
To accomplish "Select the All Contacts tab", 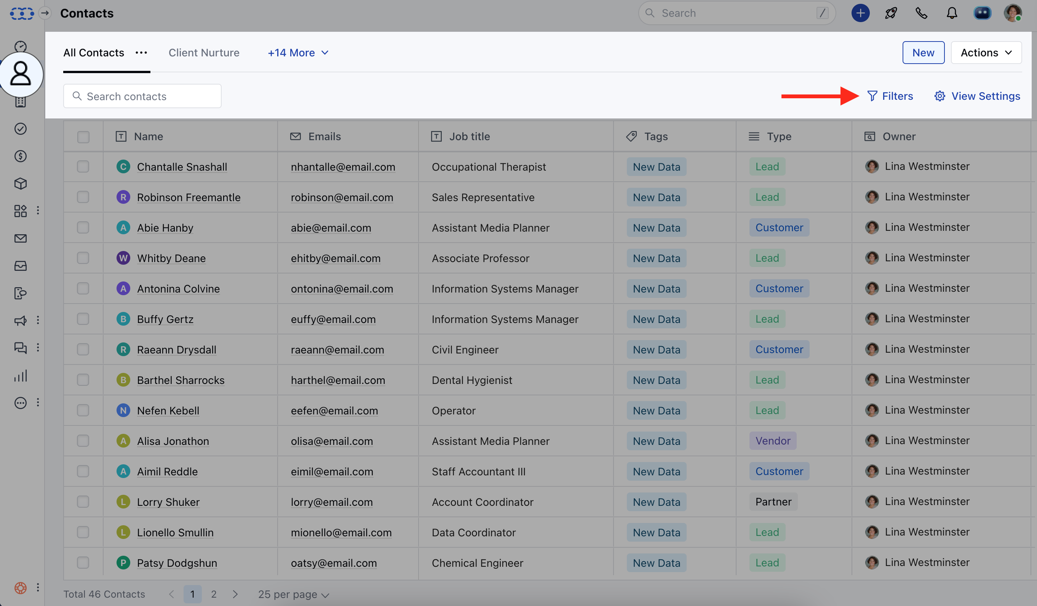I will tap(93, 53).
